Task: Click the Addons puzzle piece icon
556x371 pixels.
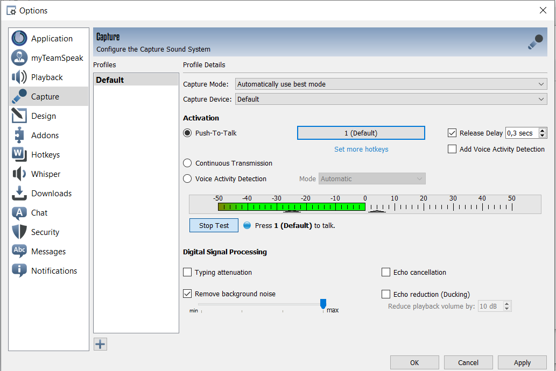Action: (x=19, y=135)
